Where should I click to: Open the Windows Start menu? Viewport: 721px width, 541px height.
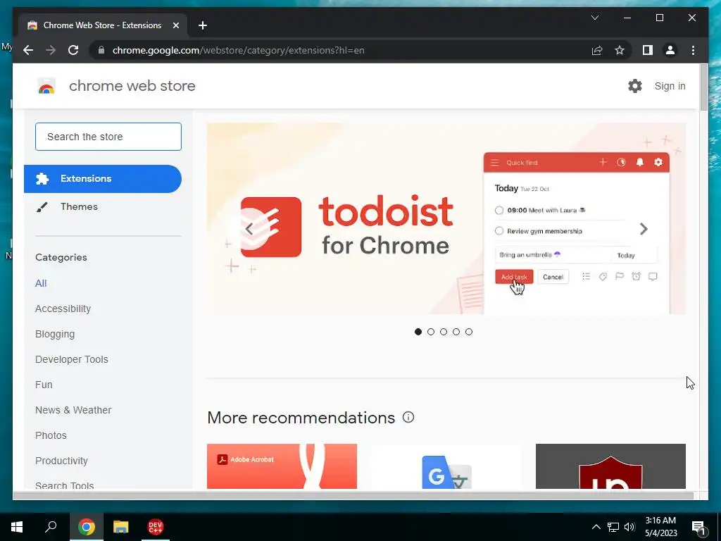(x=17, y=527)
